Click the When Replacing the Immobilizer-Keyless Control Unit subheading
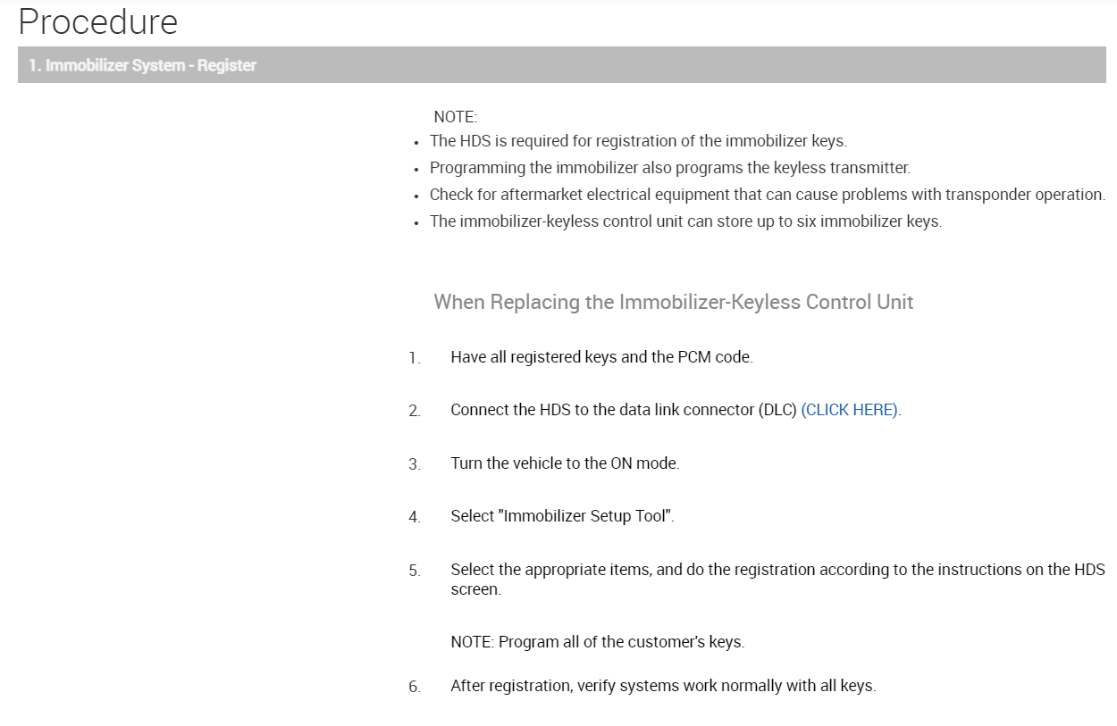 coord(673,302)
